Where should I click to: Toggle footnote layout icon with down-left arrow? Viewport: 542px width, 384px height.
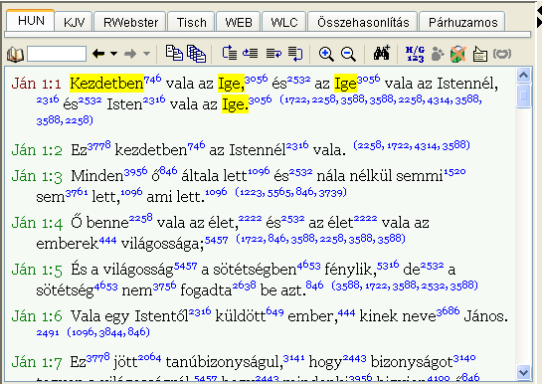click(295, 54)
